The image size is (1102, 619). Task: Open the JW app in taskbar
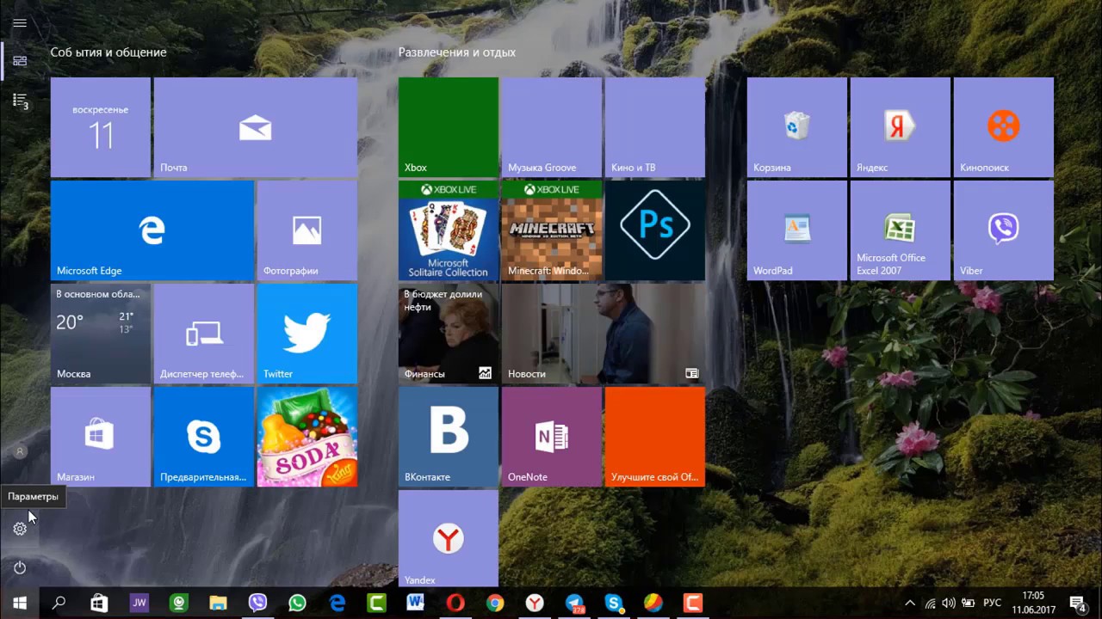pyautogui.click(x=139, y=604)
